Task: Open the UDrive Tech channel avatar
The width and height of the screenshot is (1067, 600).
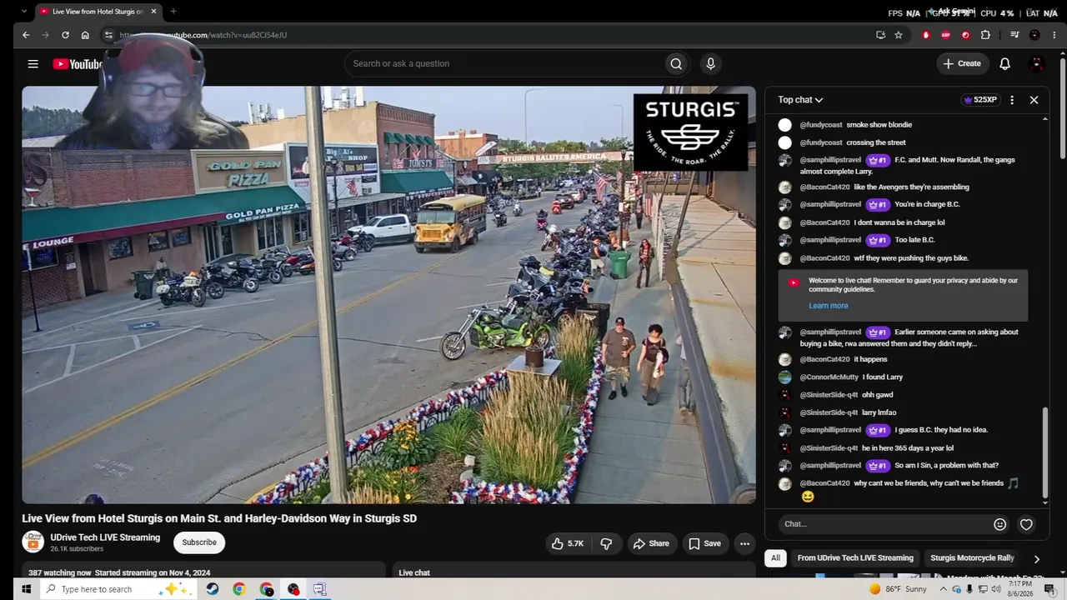Action: coord(33,542)
